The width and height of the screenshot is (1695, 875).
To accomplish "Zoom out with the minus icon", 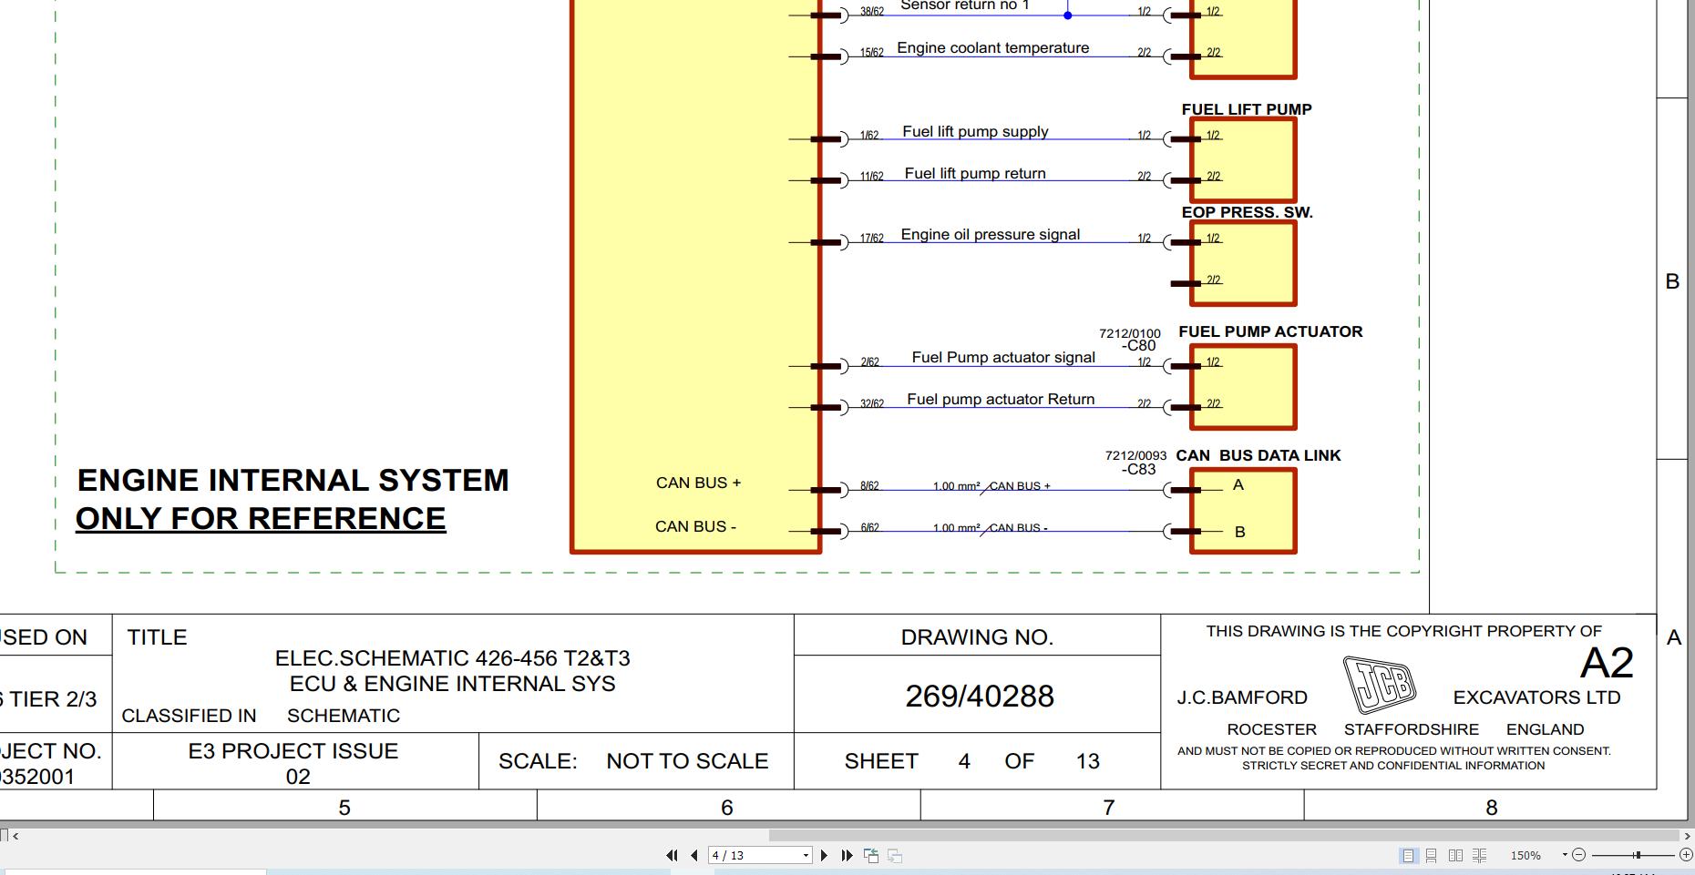I will 1578,855.
